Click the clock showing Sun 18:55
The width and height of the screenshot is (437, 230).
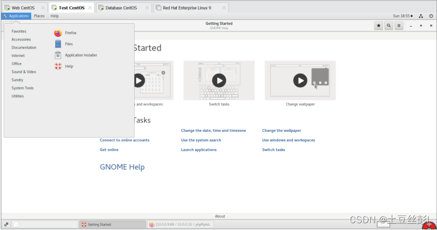click(403, 16)
